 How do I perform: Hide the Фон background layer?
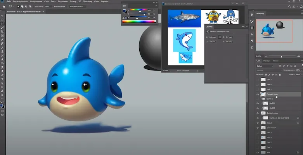coord(258,152)
